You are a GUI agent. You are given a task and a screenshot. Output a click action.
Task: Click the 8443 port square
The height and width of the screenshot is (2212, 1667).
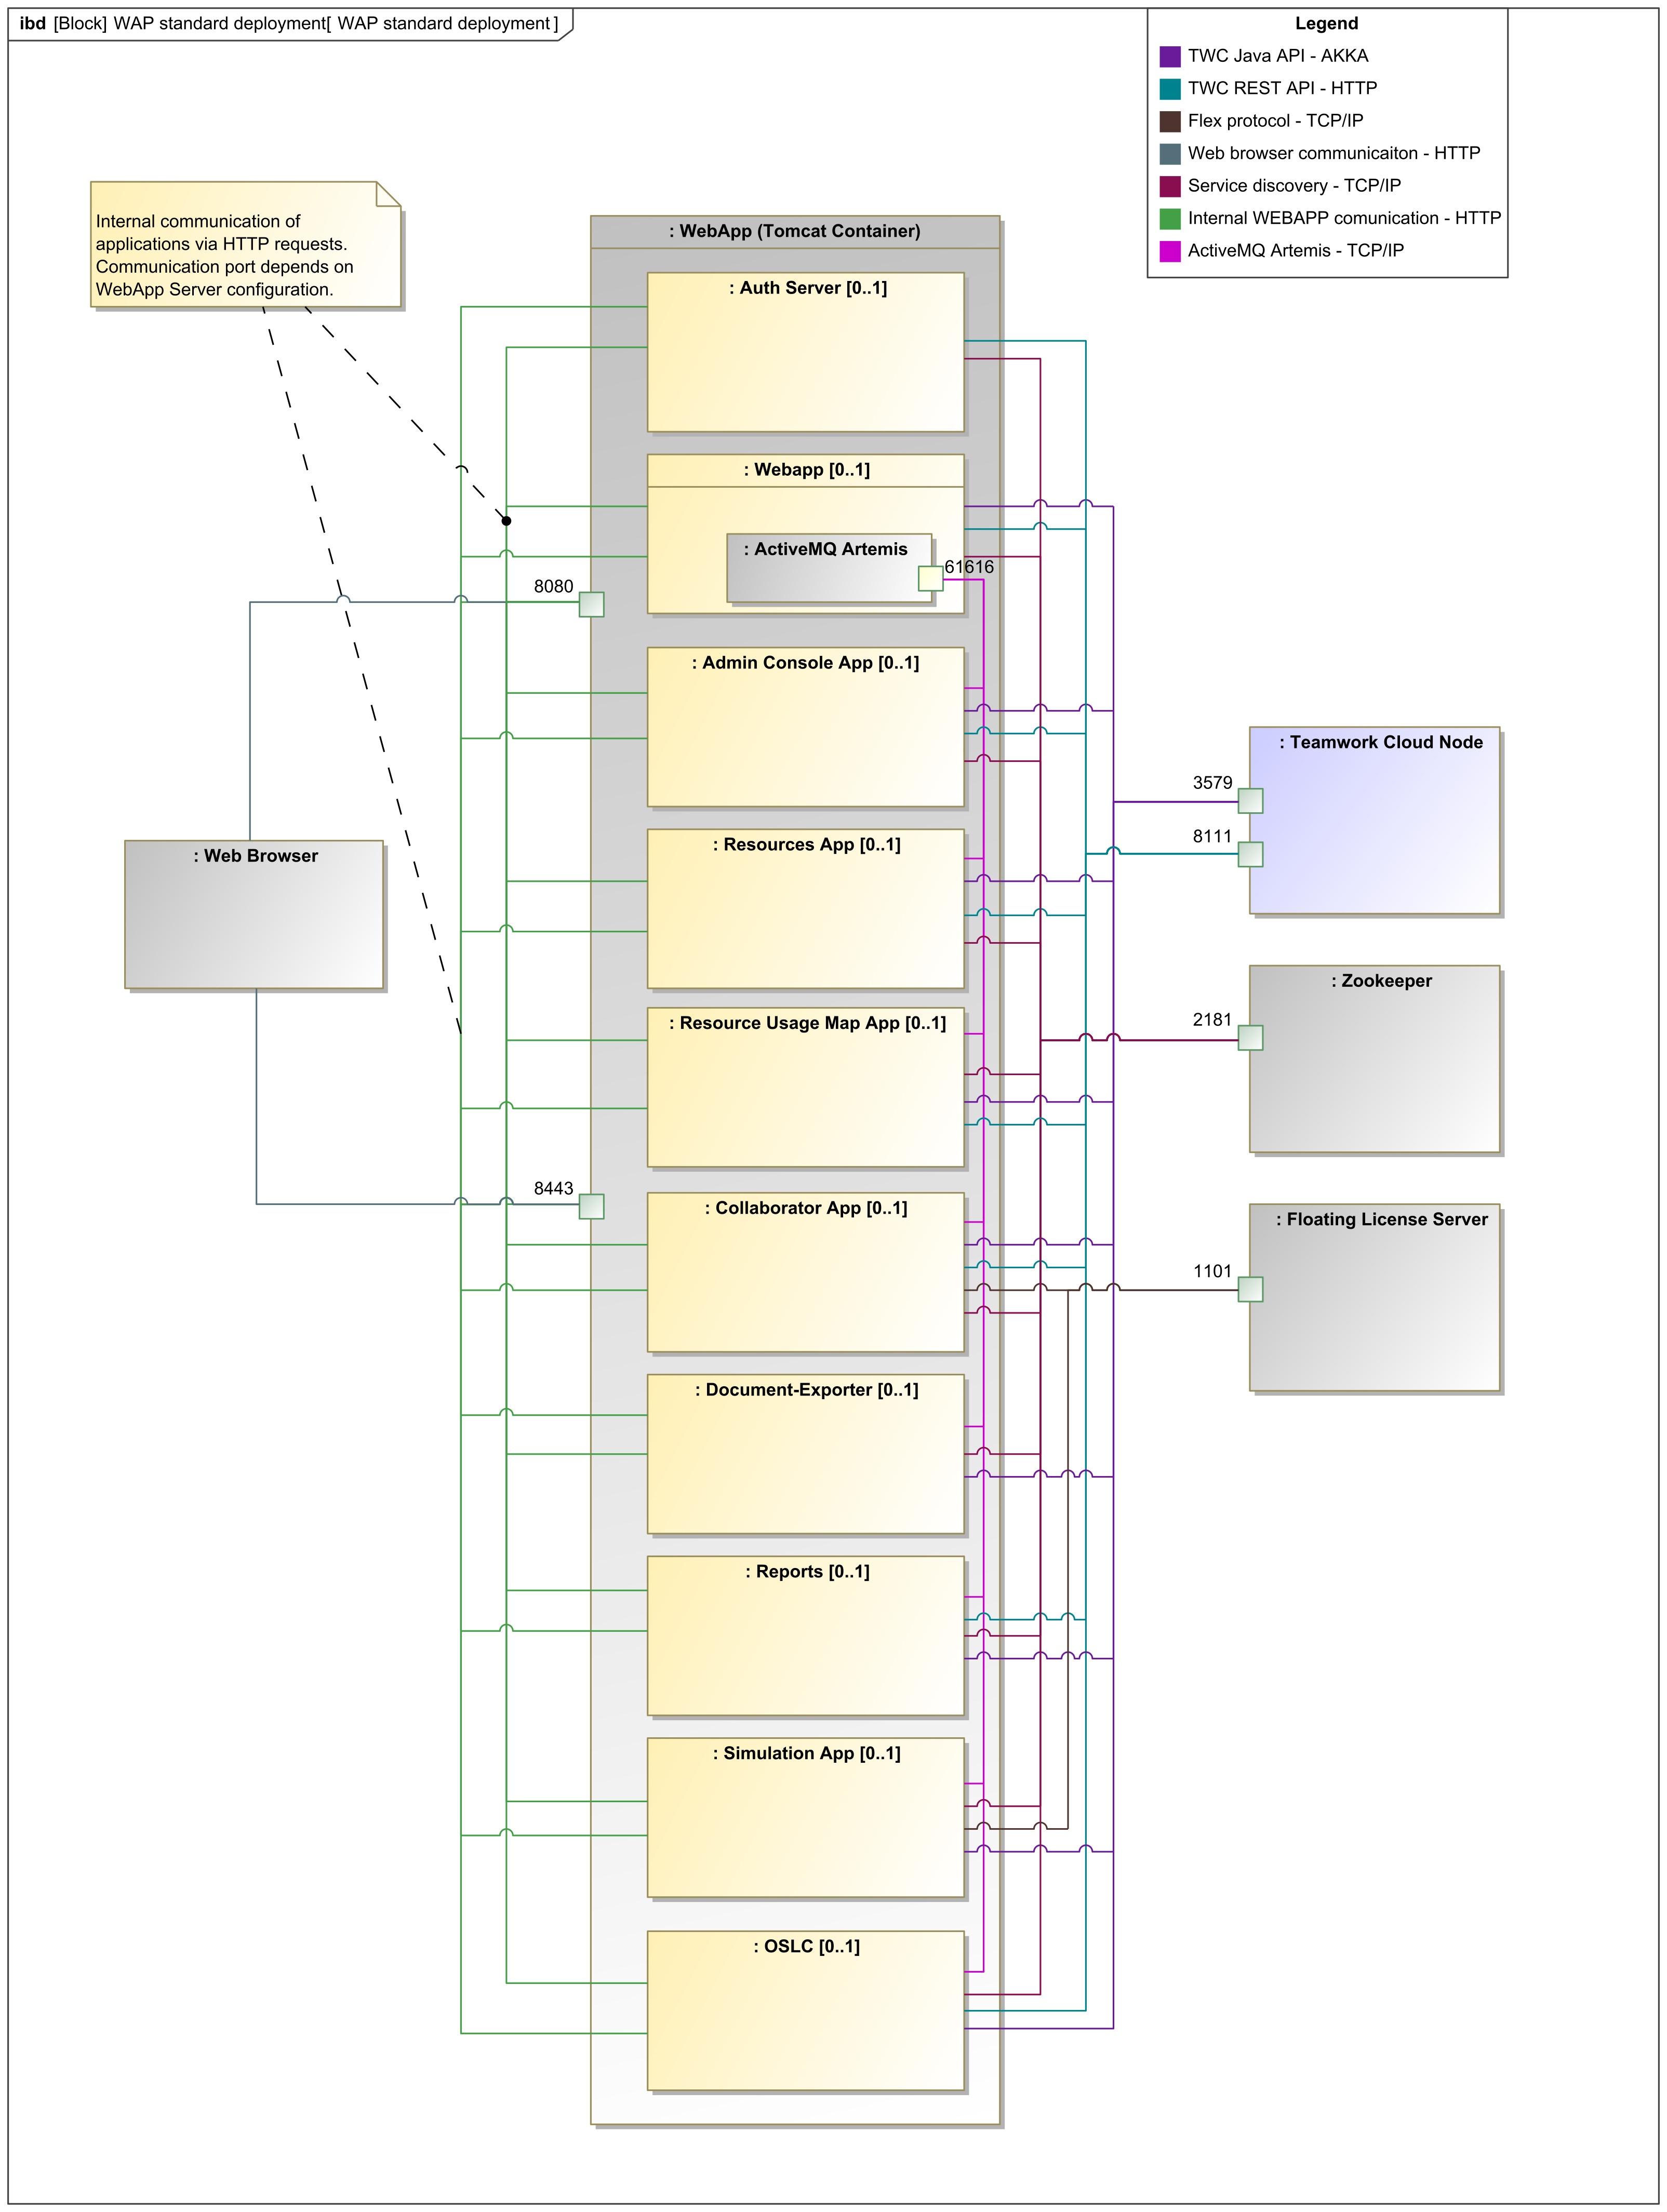[591, 1206]
